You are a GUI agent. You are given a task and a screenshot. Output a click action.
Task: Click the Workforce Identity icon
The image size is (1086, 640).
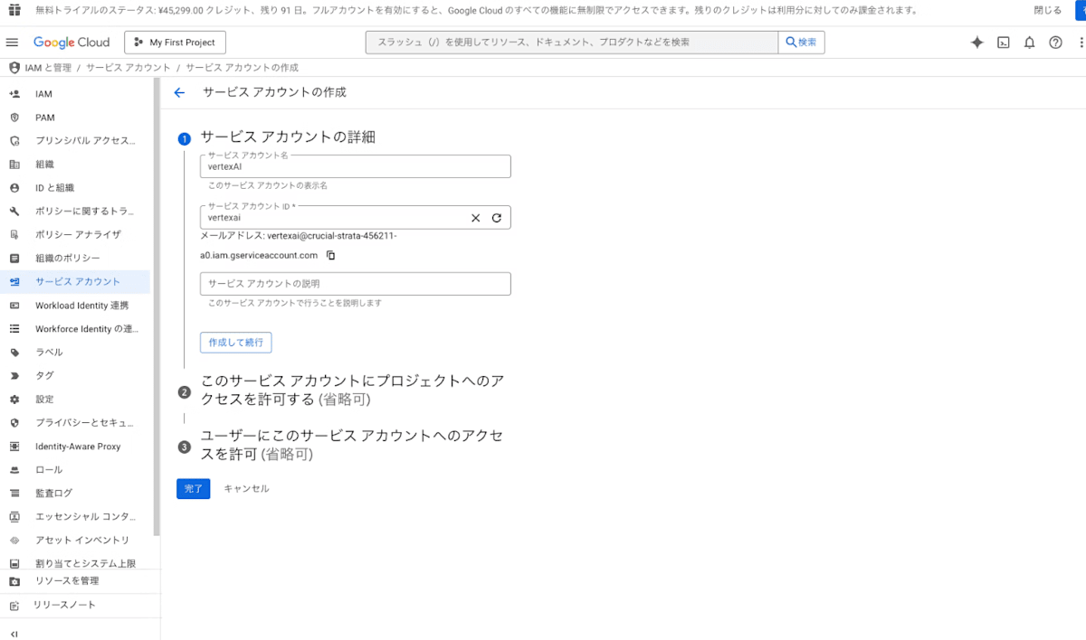(x=14, y=329)
